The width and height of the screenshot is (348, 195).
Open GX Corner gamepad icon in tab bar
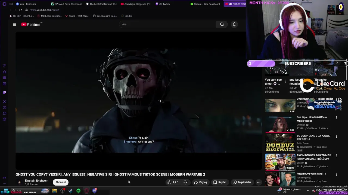[x=11, y=4]
